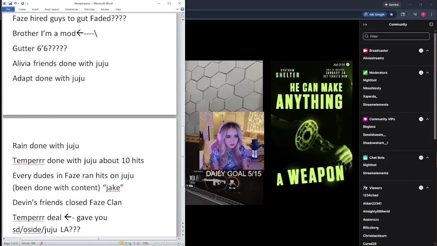The height and width of the screenshot is (246, 437).
Task: Open the Mailings ribbon tab
Action: [89, 9]
